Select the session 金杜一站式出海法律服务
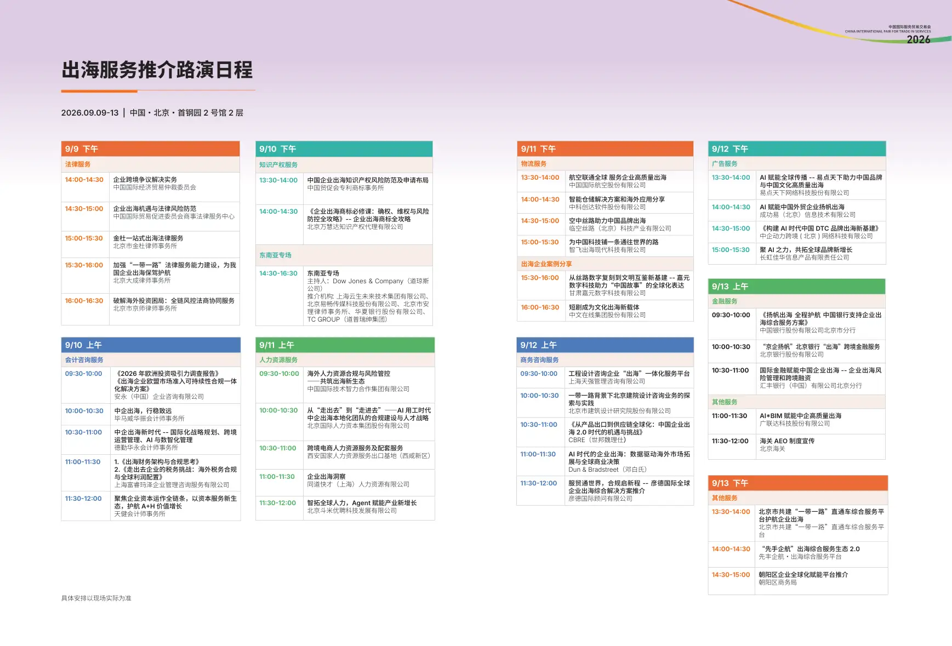 coord(148,238)
